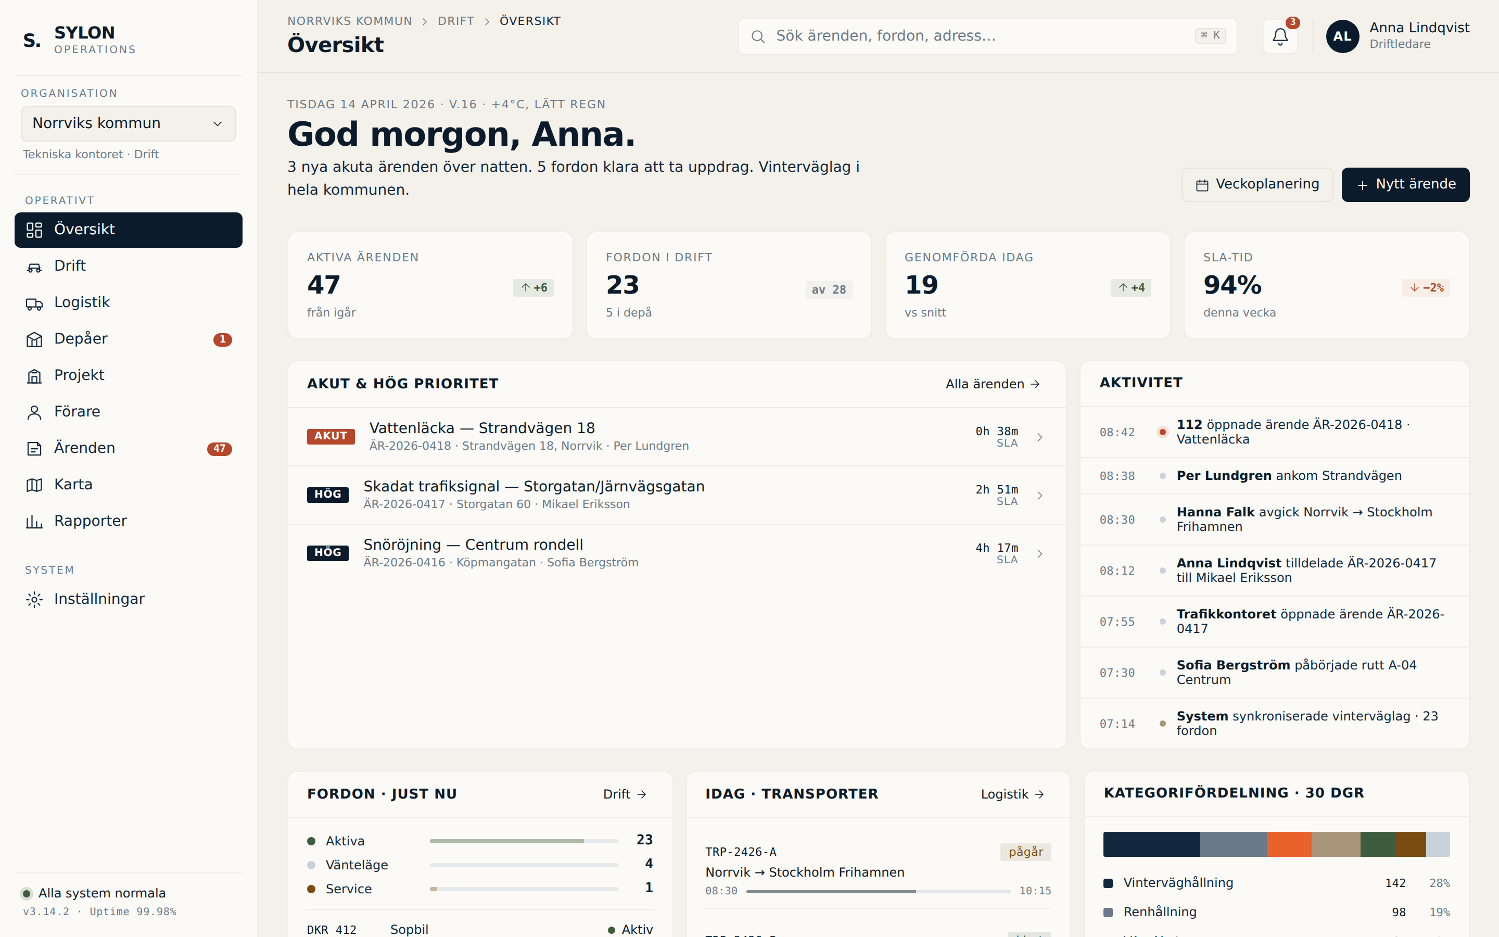Screen dimensions: 1499x937
Task: Click the Sofia Bergström påbörjade rutt entry
Action: (x=1275, y=673)
